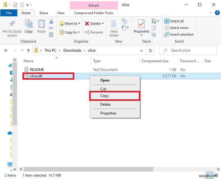Click This PC in the address breadcrumb
Image resolution: width=221 pixels, height=179 pixels.
pyautogui.click(x=50, y=50)
